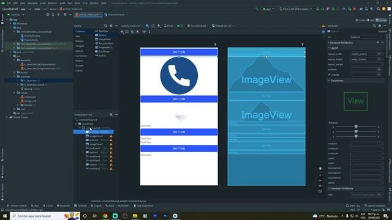The image size is (392, 220).
Task: Collapse the LinearLayout node in Component Tree
Action: (x=80, y=128)
